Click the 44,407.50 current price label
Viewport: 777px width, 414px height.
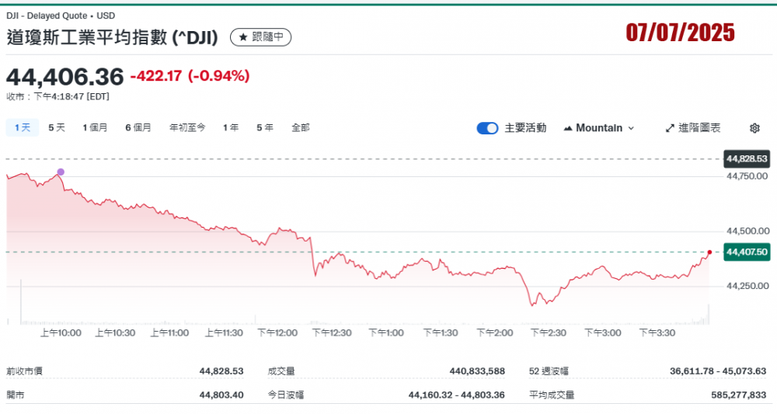[x=746, y=252]
